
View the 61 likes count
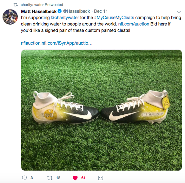click(83, 178)
